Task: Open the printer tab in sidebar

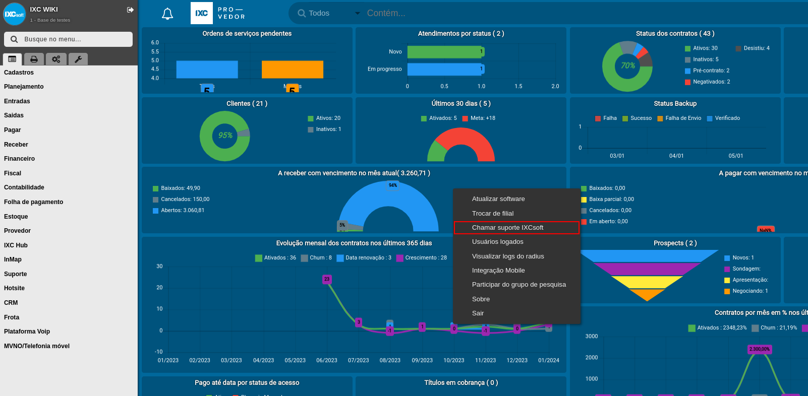Action: [x=34, y=59]
